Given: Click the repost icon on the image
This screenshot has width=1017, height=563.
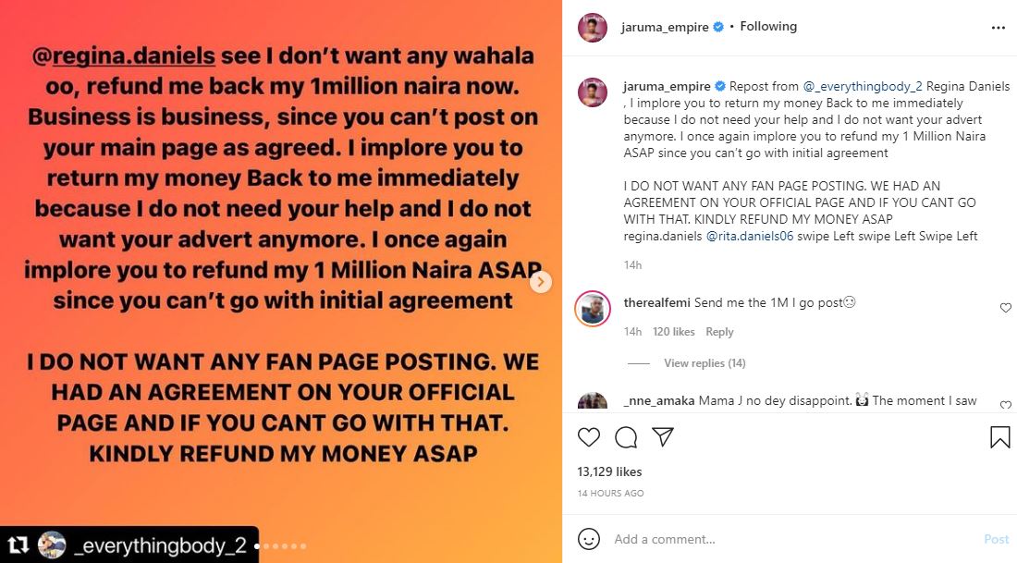Looking at the screenshot, I should click(19, 545).
